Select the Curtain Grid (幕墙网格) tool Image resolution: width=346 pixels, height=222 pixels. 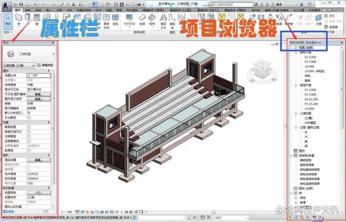[x=107, y=21]
